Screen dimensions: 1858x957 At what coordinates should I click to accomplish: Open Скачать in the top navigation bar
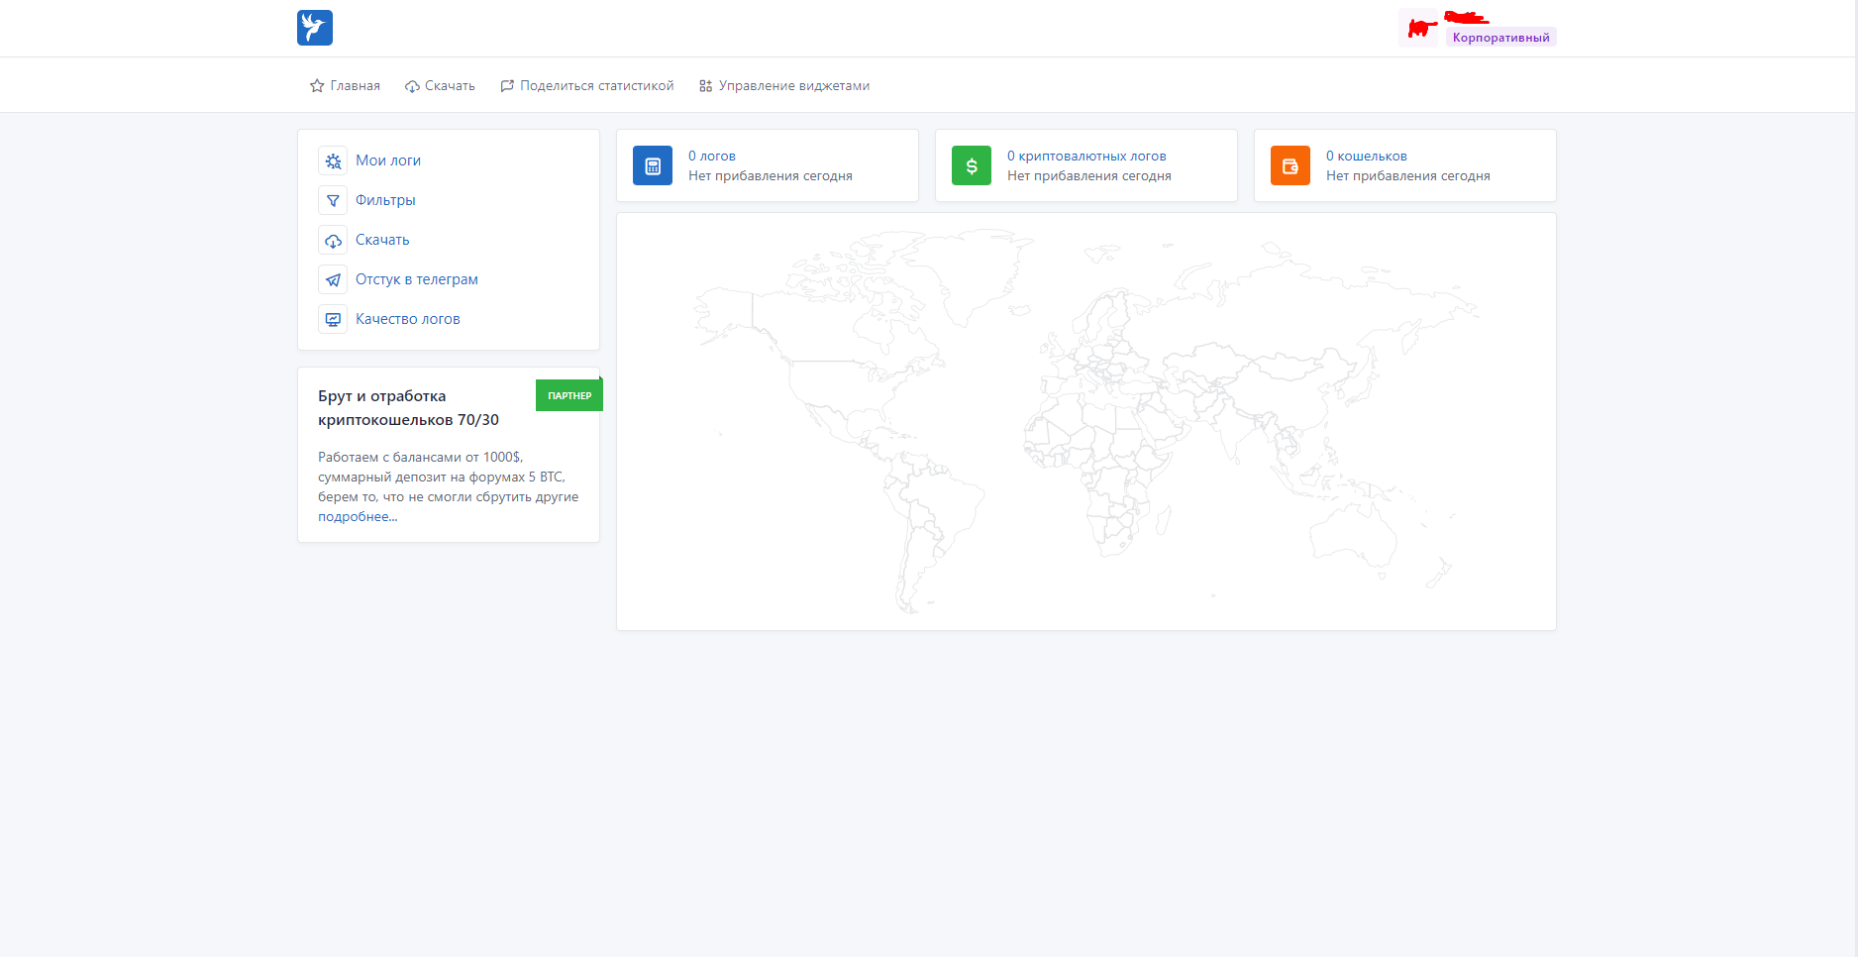[x=440, y=86]
